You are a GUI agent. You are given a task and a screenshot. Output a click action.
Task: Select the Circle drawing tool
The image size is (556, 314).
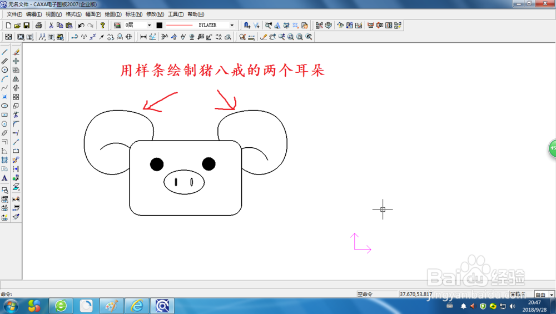click(x=4, y=70)
